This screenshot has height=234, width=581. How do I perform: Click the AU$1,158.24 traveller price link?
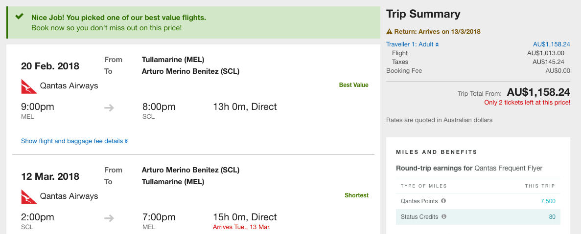[x=551, y=44]
